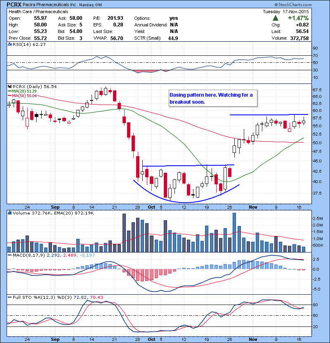330x343 pixels.
Task: Click the Sep label at the very bottom axis
Action: 55,339
